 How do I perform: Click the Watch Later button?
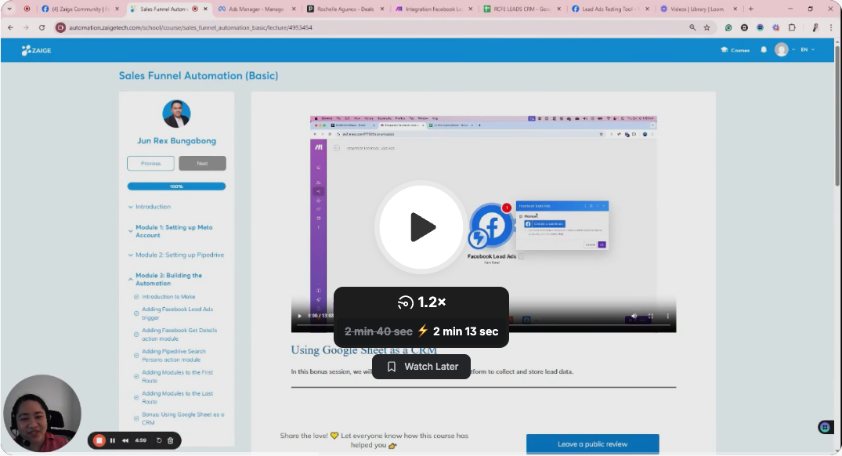(421, 367)
